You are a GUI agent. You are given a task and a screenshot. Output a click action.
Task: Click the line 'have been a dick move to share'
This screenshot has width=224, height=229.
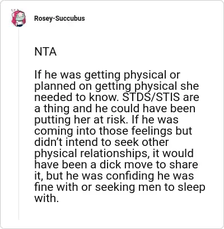(x=116, y=165)
